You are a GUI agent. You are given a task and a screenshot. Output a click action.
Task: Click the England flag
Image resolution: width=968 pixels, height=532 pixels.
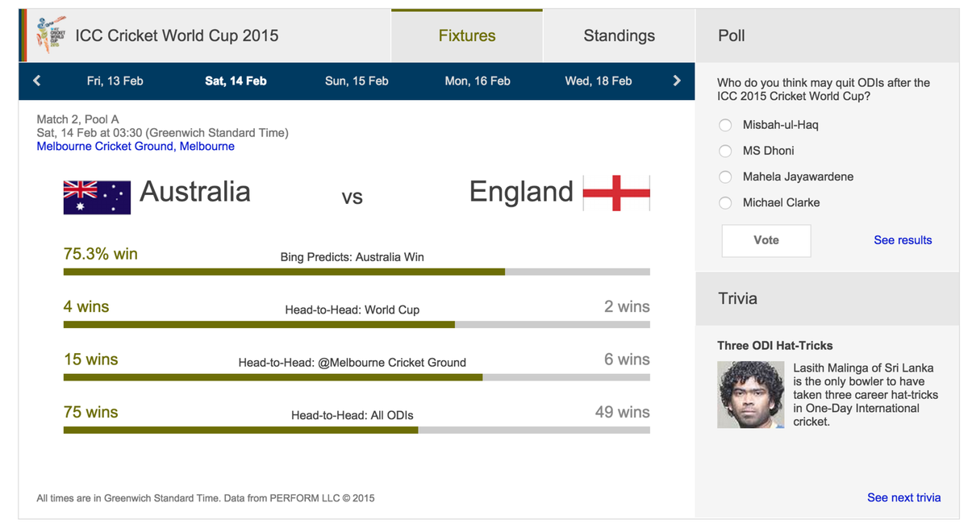(615, 193)
